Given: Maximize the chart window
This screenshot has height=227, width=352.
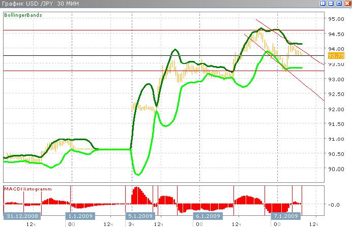Looking at the screenshot, I should pos(339,4).
